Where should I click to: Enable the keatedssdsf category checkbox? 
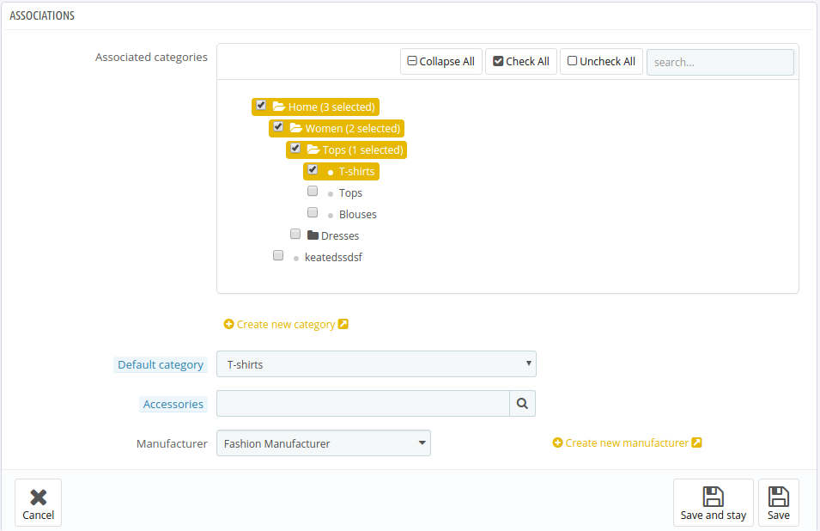277,255
